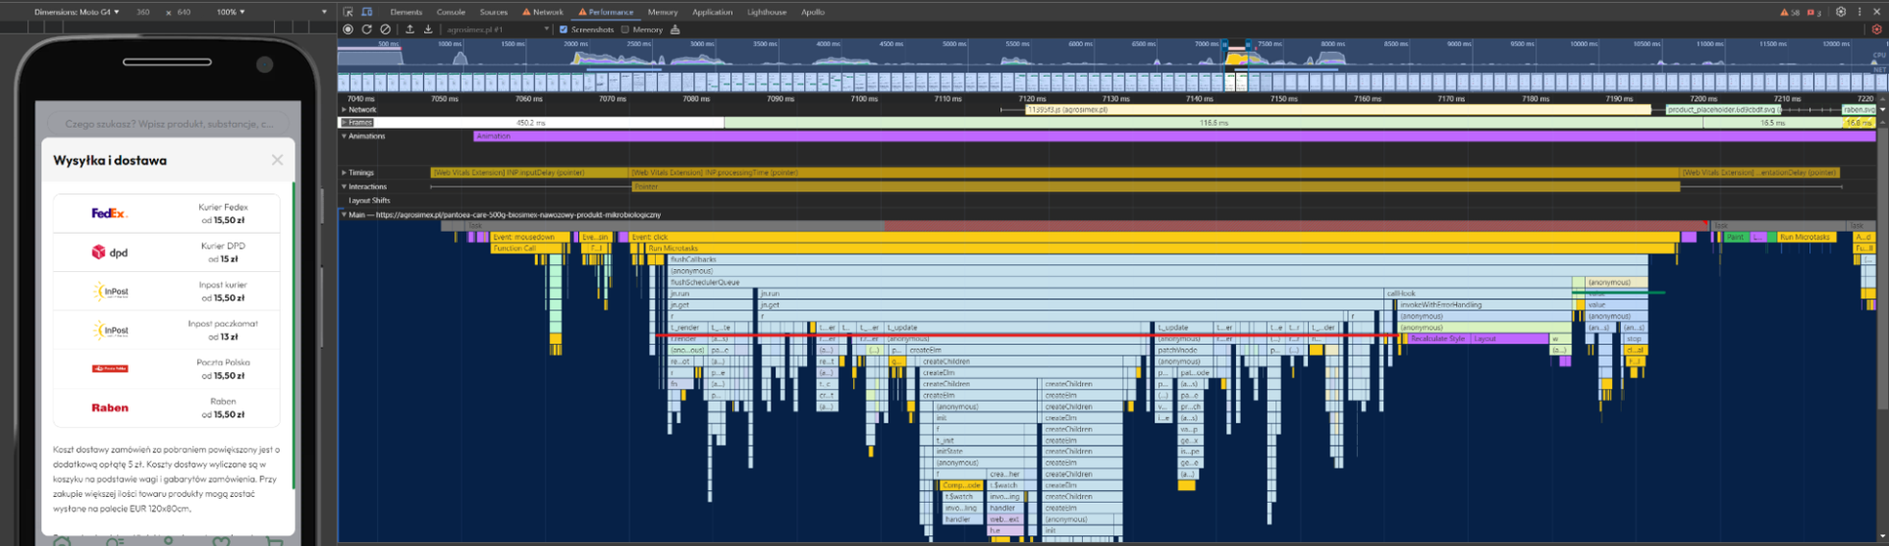Click the FedEx logo
The height and width of the screenshot is (546, 1889).
109,213
